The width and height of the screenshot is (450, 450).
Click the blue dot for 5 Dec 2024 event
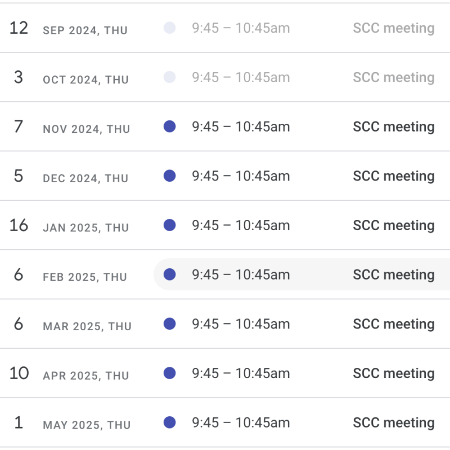pos(170,176)
